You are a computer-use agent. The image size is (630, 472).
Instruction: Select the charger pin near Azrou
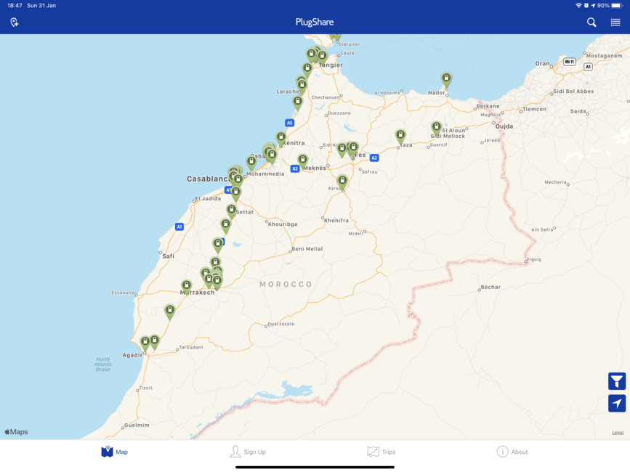[342, 182]
